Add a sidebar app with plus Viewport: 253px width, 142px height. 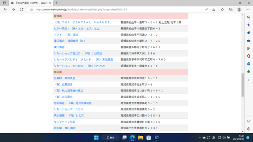tap(249, 80)
